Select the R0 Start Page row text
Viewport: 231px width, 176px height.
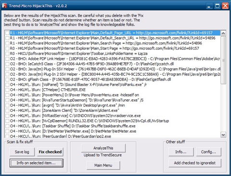coord(104,48)
